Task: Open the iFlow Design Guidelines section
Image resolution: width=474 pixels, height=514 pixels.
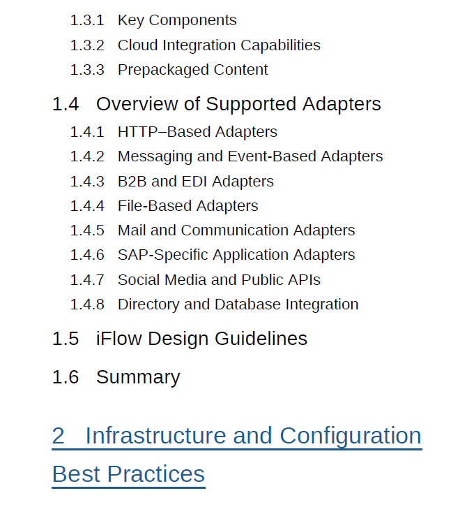Action: click(201, 339)
